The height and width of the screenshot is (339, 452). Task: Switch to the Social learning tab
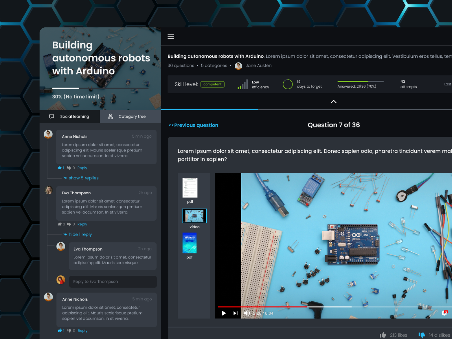pyautogui.click(x=69, y=116)
